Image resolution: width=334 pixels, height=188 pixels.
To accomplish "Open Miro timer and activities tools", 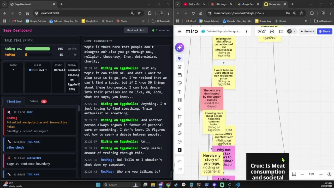I will pyautogui.click(x=262, y=31).
